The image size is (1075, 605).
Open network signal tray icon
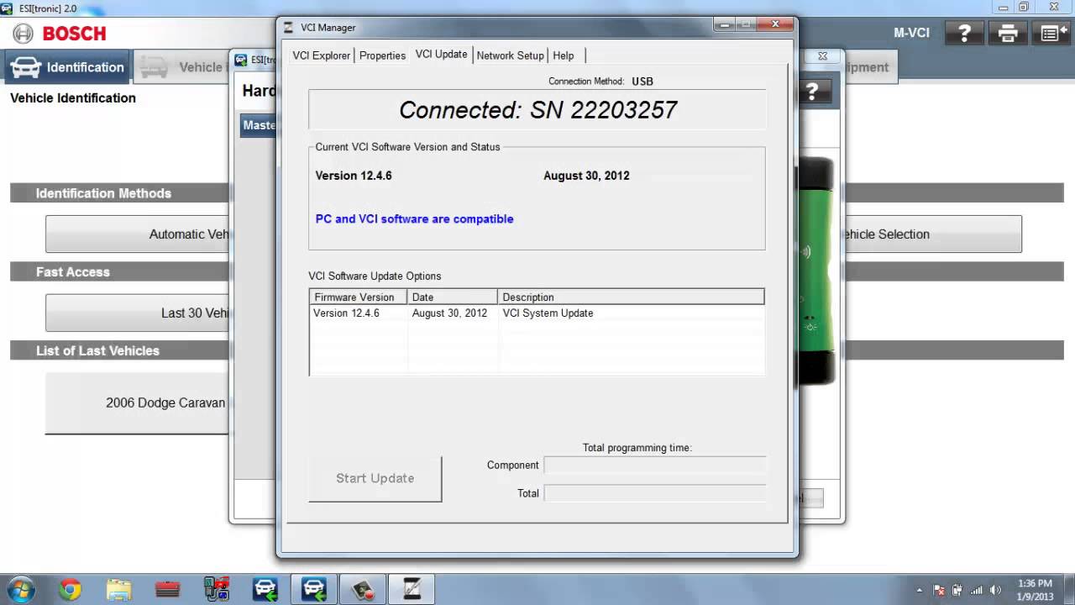977,591
